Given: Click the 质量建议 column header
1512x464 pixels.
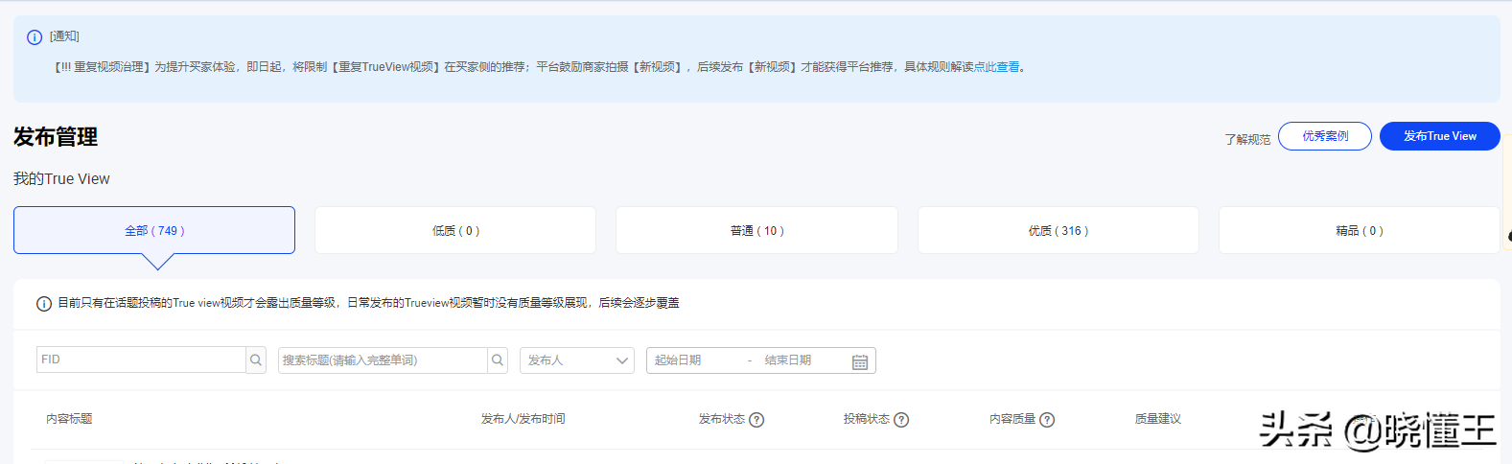Looking at the screenshot, I should (x=1158, y=419).
